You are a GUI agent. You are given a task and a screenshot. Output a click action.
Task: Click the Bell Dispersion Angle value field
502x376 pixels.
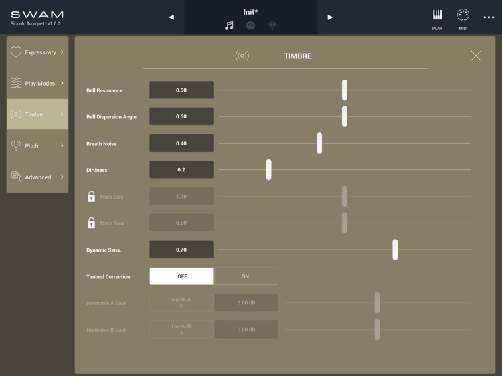click(x=181, y=116)
